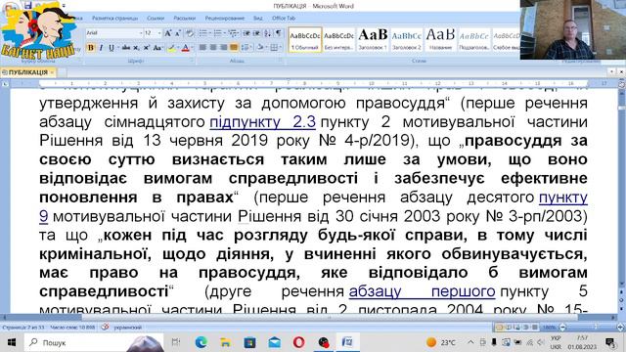The height and width of the screenshot is (352, 626).
Task: Open the Office Tab ribbon tab
Action: (283, 19)
